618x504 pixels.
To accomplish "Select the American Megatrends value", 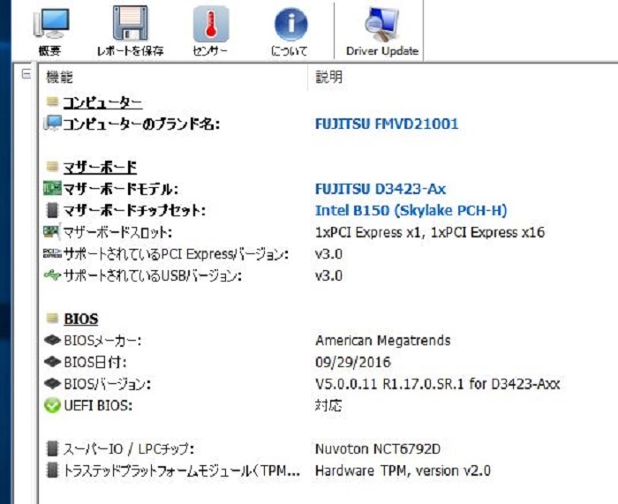I will tap(382, 341).
